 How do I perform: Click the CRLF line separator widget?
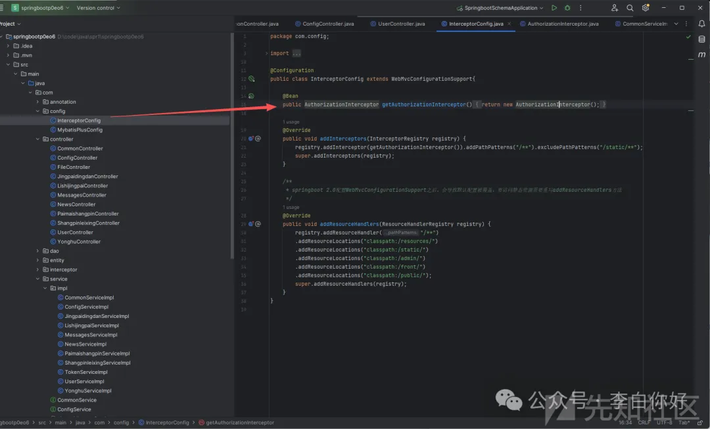click(644, 422)
